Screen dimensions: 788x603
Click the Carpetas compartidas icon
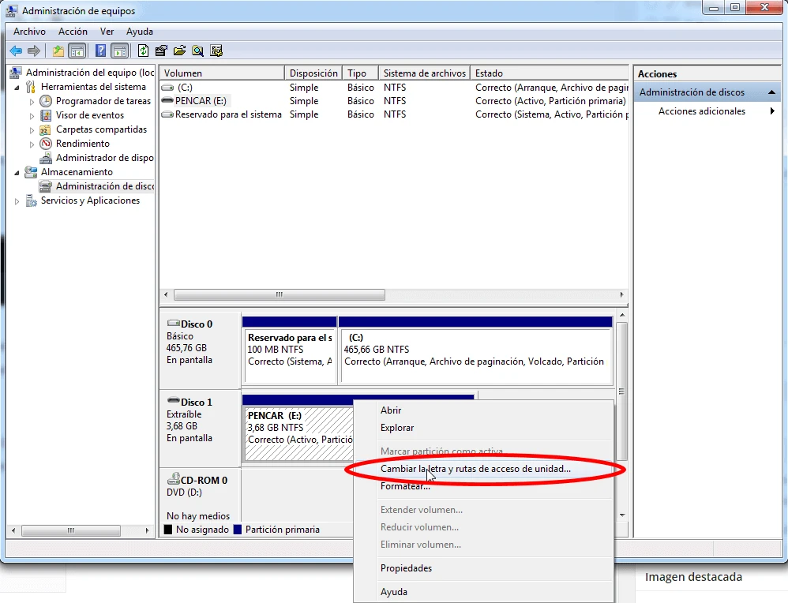coord(45,129)
